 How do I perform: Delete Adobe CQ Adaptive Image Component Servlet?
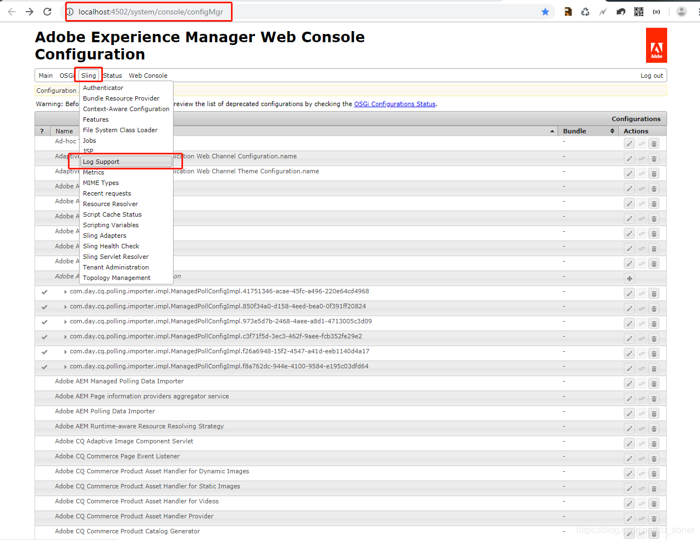click(x=654, y=444)
